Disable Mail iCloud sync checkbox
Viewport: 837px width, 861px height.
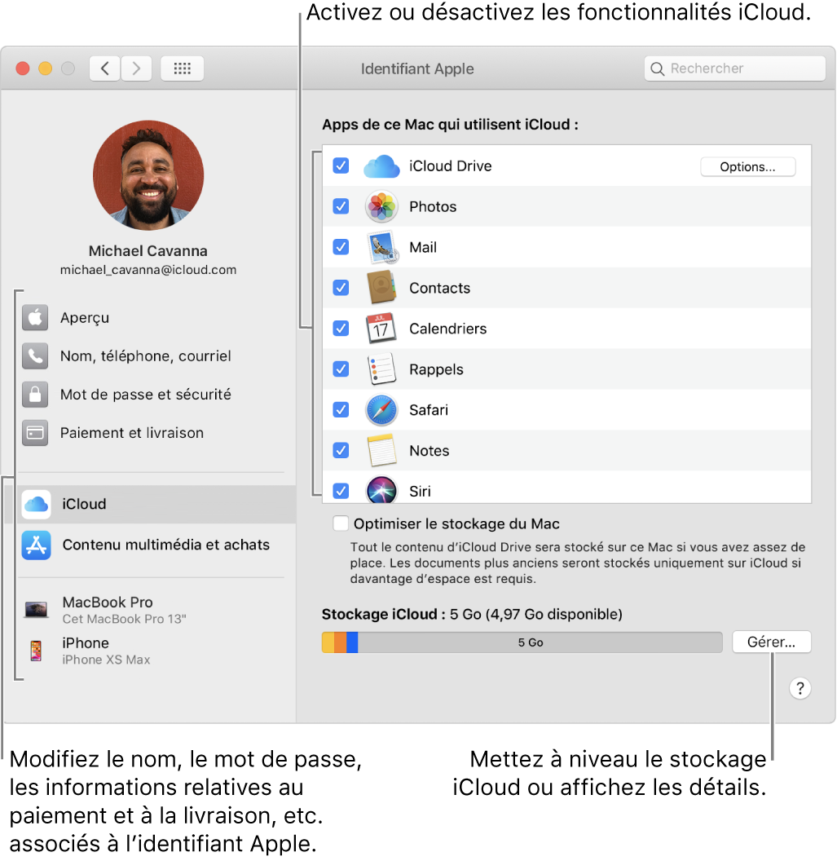click(x=341, y=246)
